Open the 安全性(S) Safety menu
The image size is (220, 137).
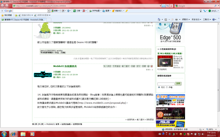point(196,20)
